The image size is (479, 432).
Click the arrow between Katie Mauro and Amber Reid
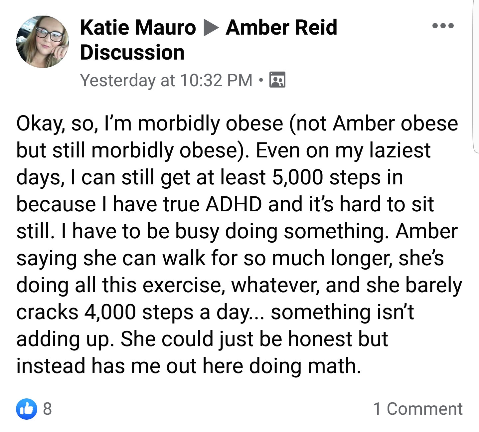pos(211,28)
